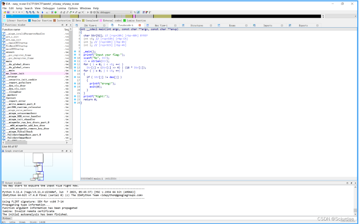Save the database with the disk icon
359x224 pixels.
(x=8, y=12)
